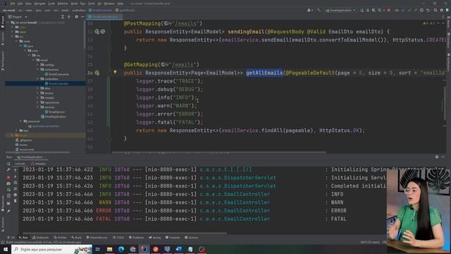451x254 pixels.
Task: Collapse all in Project panel
Action: coord(69,17)
